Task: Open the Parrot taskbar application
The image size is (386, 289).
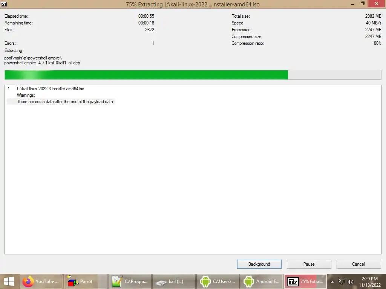Action: 86,281
